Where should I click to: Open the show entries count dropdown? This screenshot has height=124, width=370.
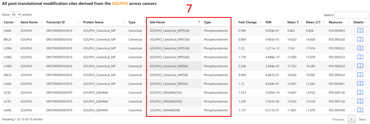16,15
